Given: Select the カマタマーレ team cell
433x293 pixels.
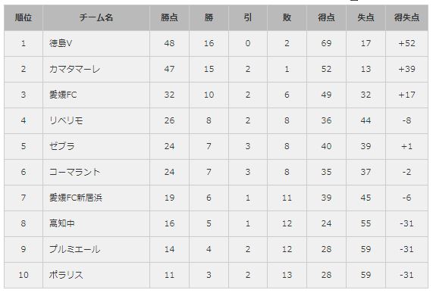Looking at the screenshot, I should (96, 69).
